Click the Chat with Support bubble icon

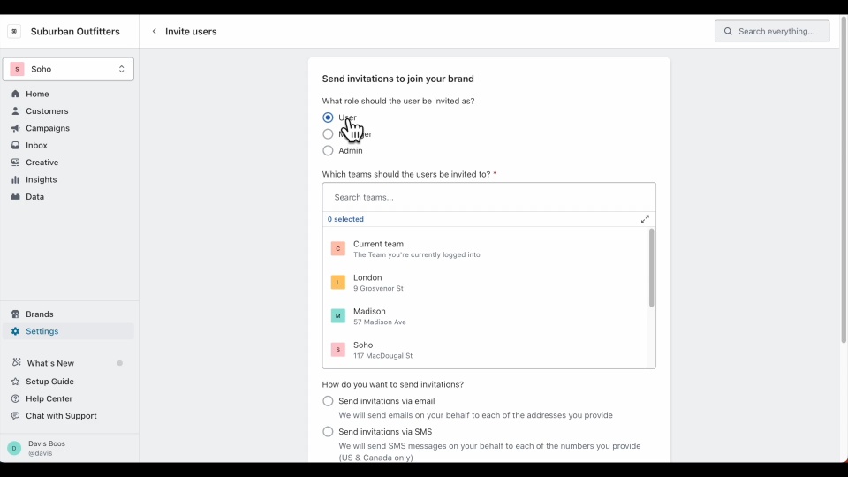(x=16, y=416)
